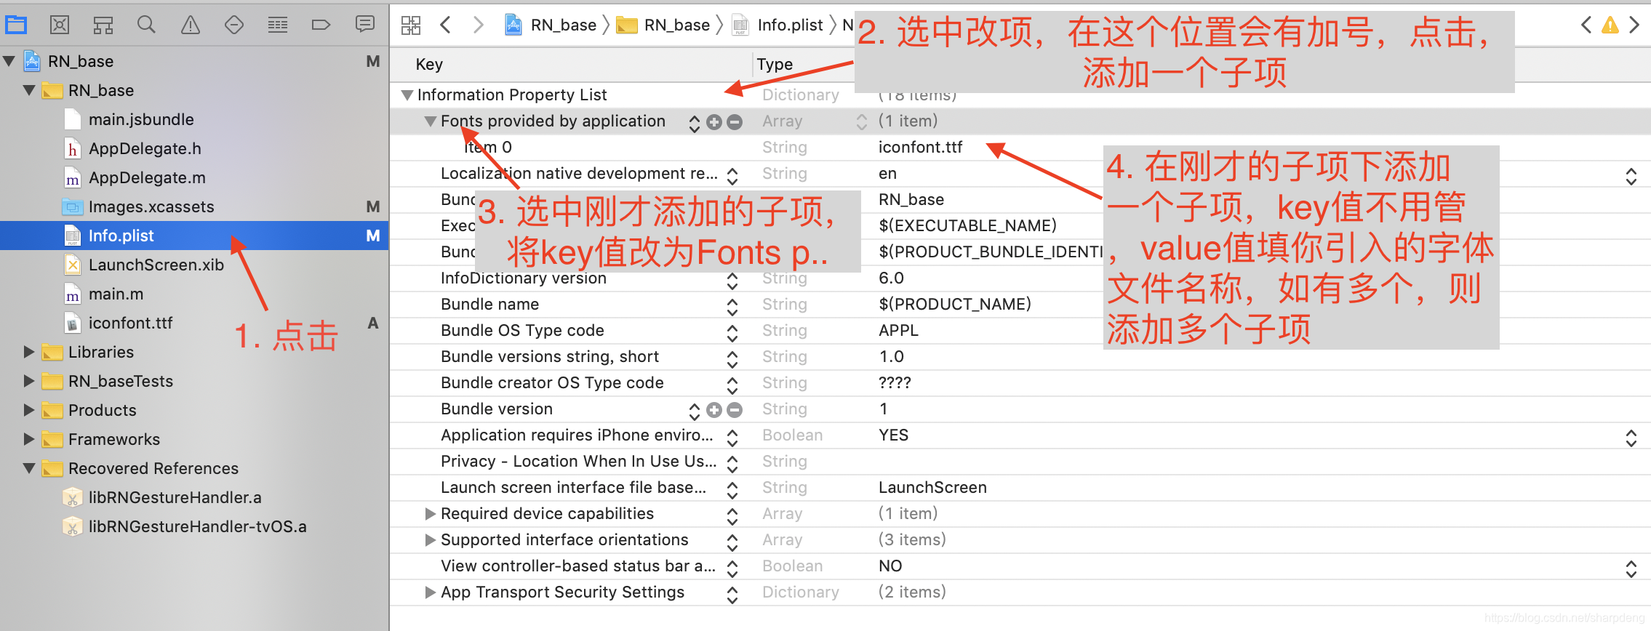Open the Symbol navigator hierarchy icon
The height and width of the screenshot is (631, 1651).
pos(103,25)
